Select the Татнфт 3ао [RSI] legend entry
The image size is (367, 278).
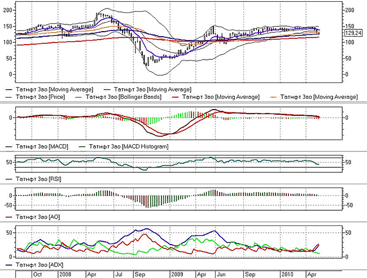[33, 179]
